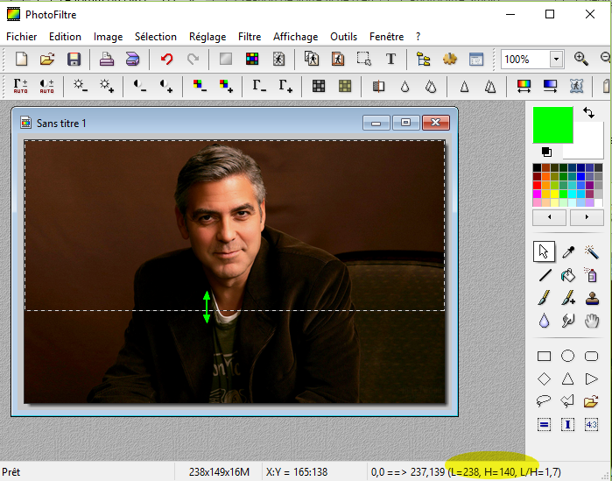
Task: Select the paint bucket fill tool
Action: 568,275
